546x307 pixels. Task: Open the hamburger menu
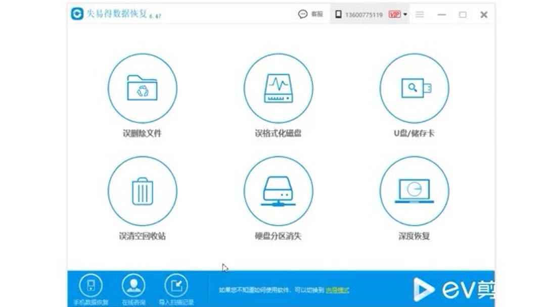coord(420,14)
